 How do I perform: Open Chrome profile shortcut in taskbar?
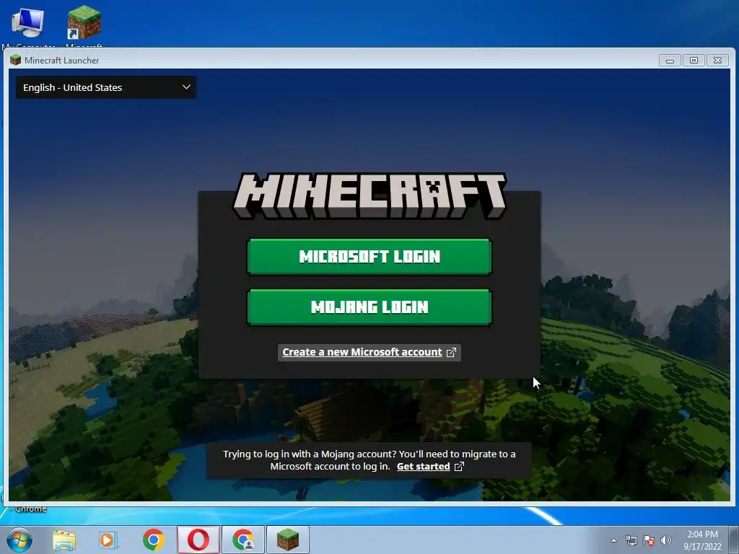coord(243,540)
